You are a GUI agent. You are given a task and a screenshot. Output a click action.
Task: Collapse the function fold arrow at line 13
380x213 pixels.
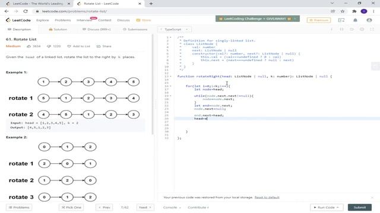tap(170, 76)
